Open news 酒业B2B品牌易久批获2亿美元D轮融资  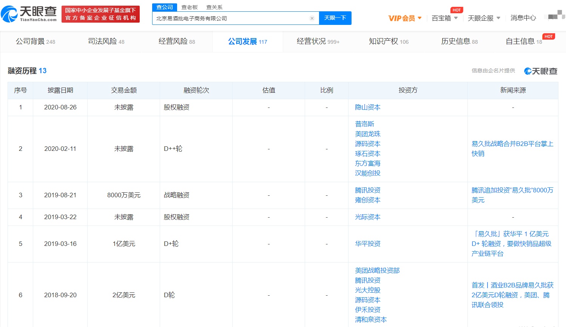(512, 295)
